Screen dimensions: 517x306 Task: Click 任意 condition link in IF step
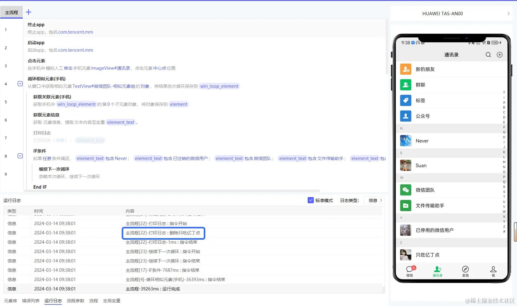[x=47, y=158]
